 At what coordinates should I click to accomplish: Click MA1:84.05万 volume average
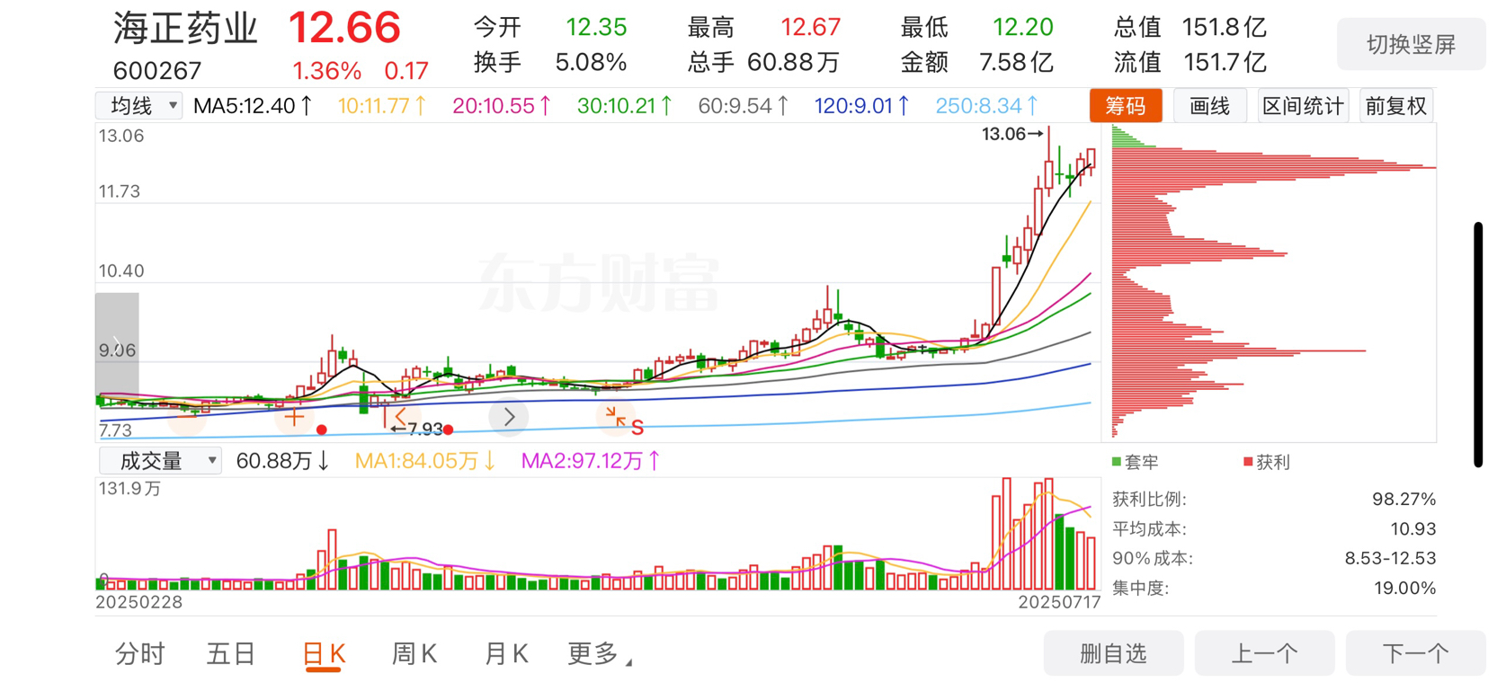(x=425, y=461)
